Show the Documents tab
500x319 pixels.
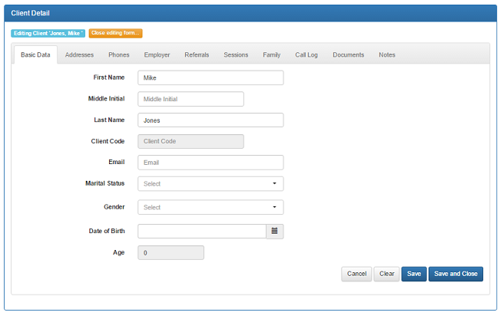(x=348, y=55)
